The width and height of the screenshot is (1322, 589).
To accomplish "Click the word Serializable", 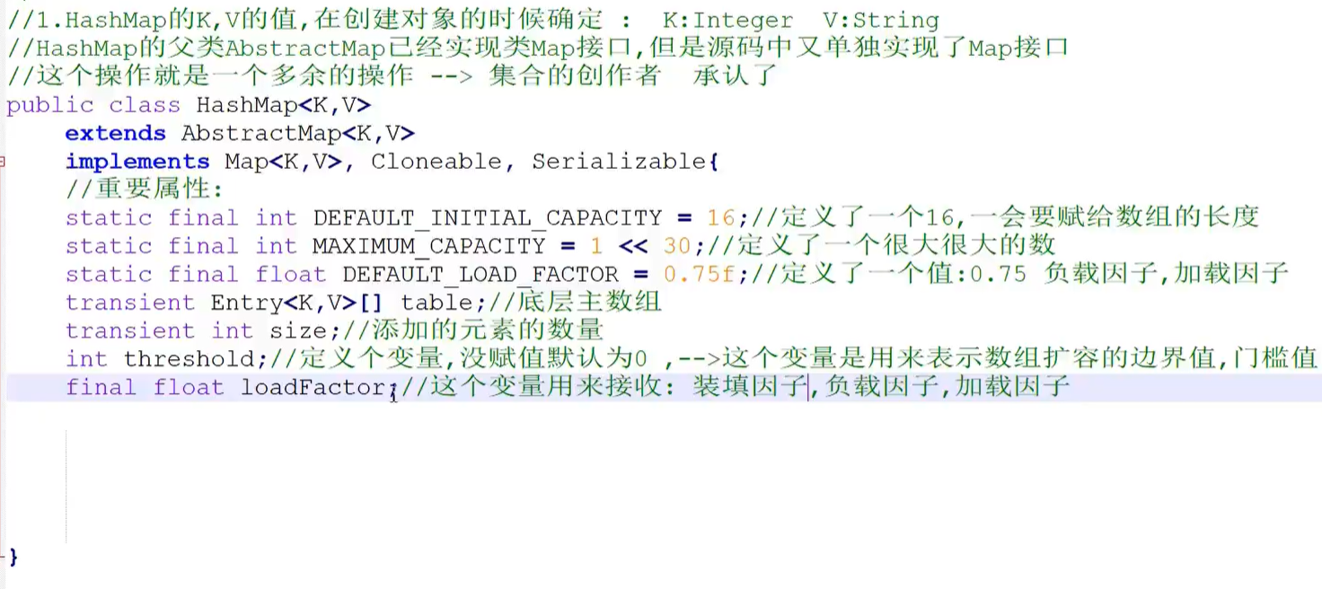I will click(x=620, y=162).
